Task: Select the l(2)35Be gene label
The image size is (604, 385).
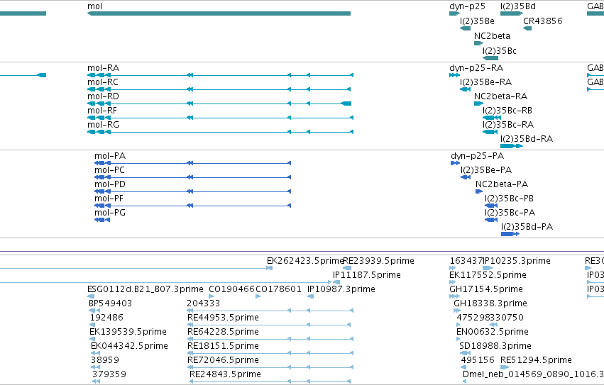Action: coord(477,21)
